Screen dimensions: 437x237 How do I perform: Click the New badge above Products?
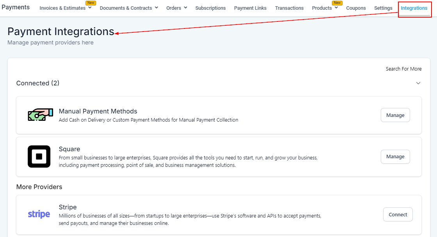(x=337, y=3)
